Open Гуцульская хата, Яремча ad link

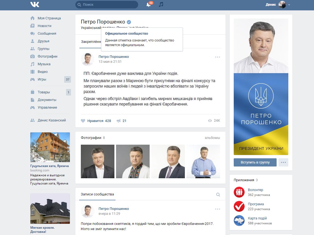pyautogui.click(x=49, y=166)
